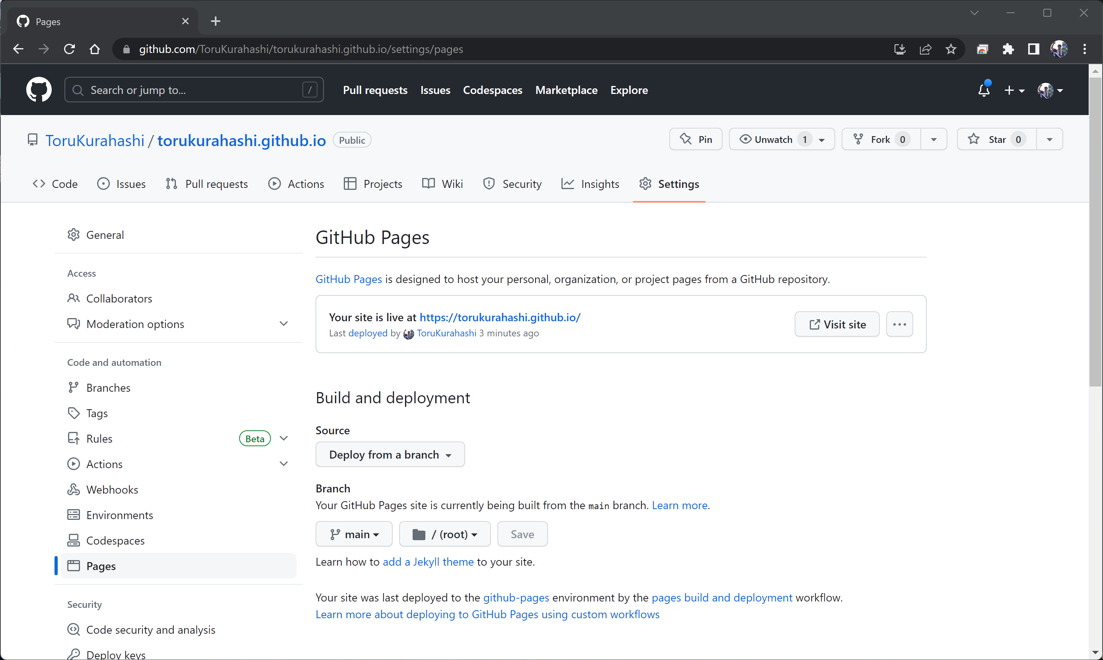Open the Insights tab
This screenshot has width=1103, height=660.
590,184
